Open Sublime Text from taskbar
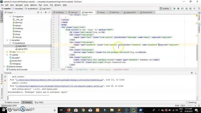Image resolution: width=201 pixels, height=113 pixels. [119, 110]
